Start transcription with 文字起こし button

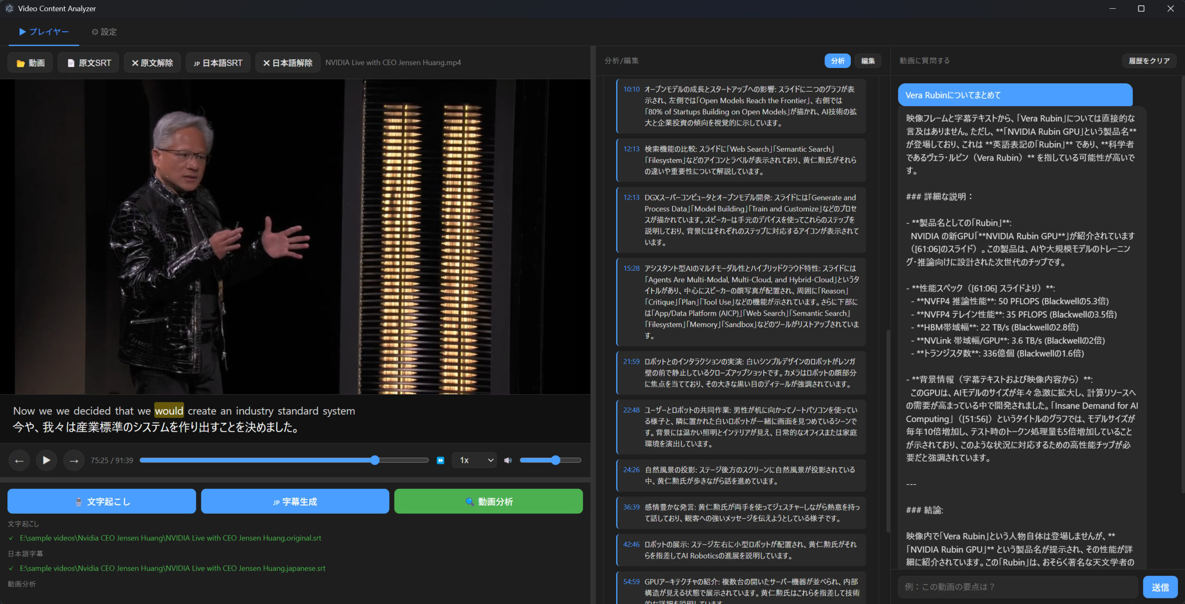(102, 501)
